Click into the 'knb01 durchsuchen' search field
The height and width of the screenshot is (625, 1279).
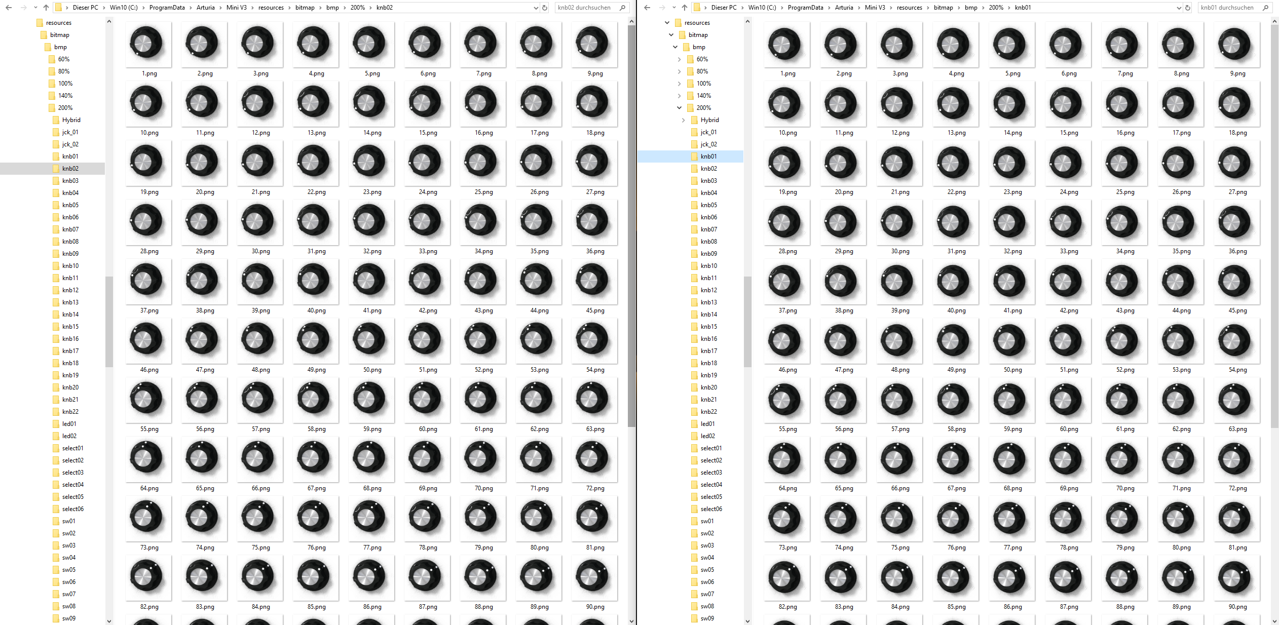click(1226, 8)
